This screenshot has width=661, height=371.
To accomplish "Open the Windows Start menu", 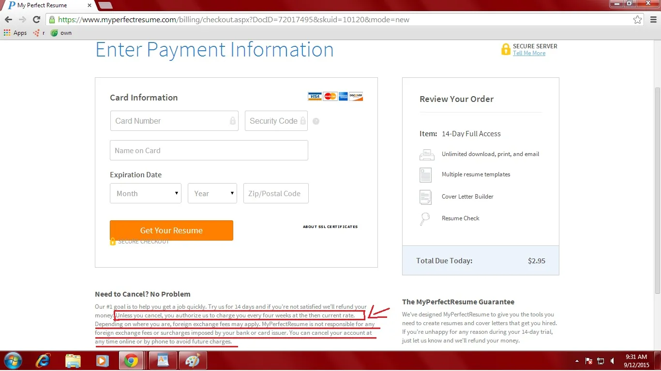I will [13, 361].
